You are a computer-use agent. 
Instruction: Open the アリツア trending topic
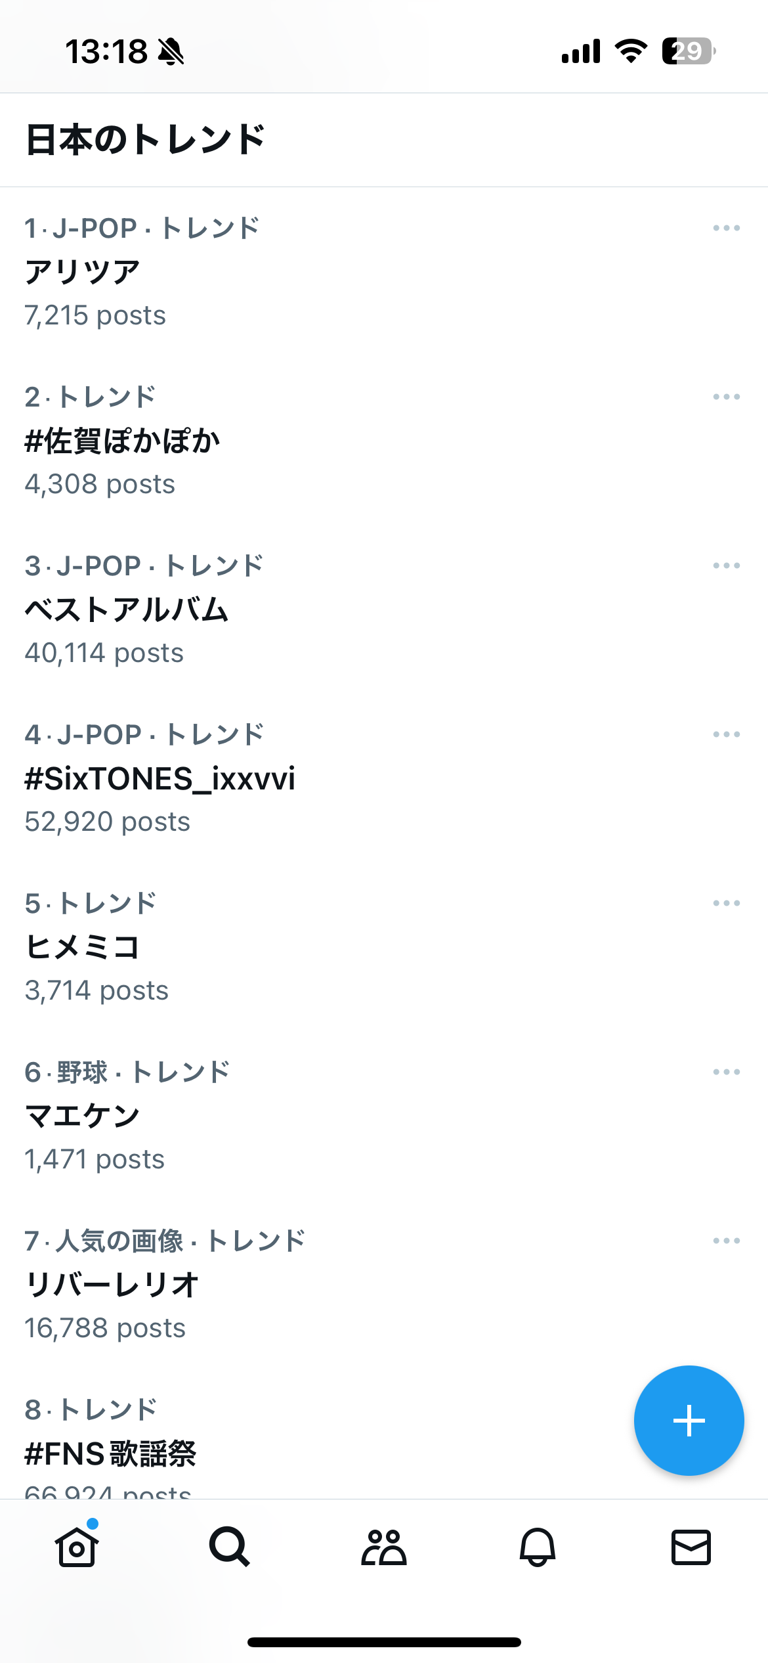click(83, 272)
